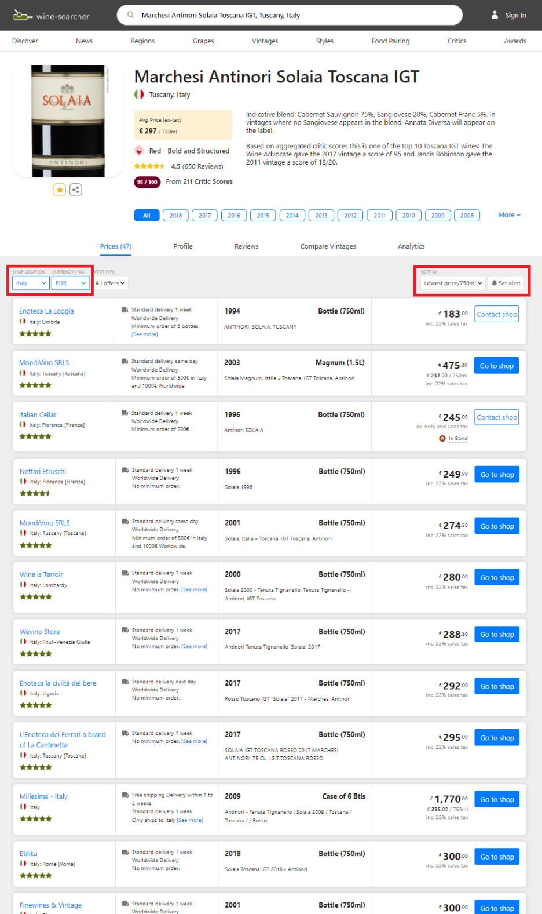Screen dimensions: 542x914
Task: Click the five-star rating for Wevino Store
Action: [36, 654]
